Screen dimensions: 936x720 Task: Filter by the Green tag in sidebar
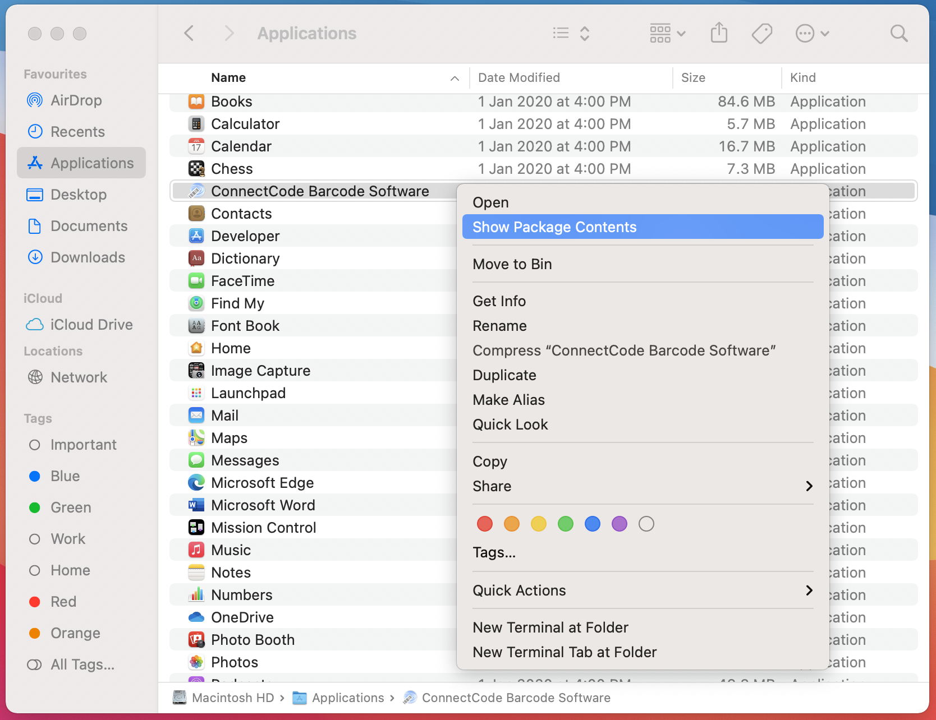click(81, 507)
